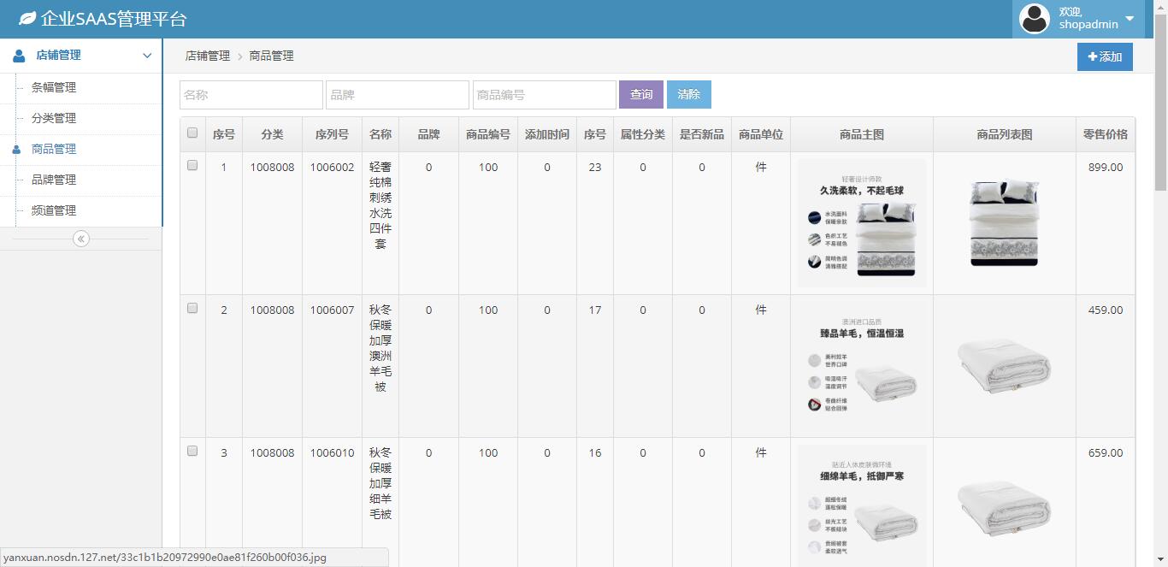
Task: Open the shopadmin user dropdown arrow
Action: coord(1130,19)
